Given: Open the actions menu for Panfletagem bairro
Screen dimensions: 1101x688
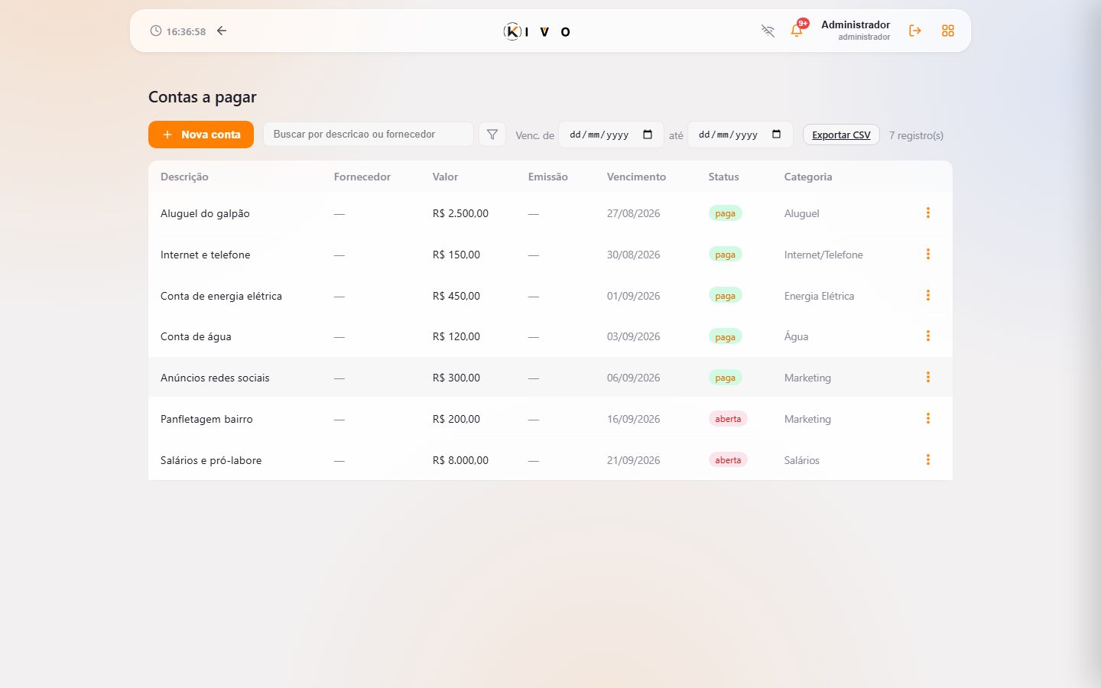Looking at the screenshot, I should pyautogui.click(x=928, y=418).
